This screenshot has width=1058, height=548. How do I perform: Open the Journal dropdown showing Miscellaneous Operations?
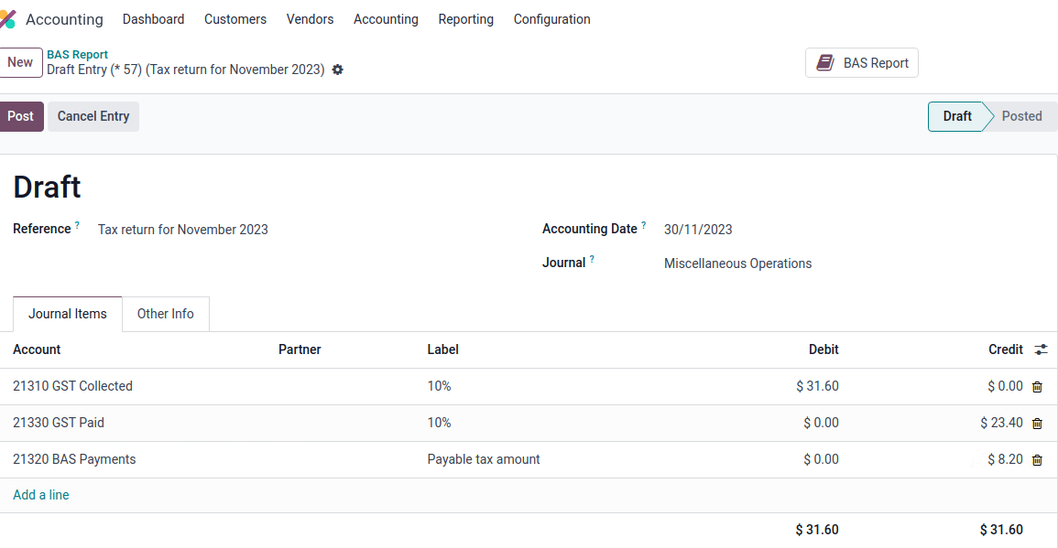pyautogui.click(x=737, y=263)
